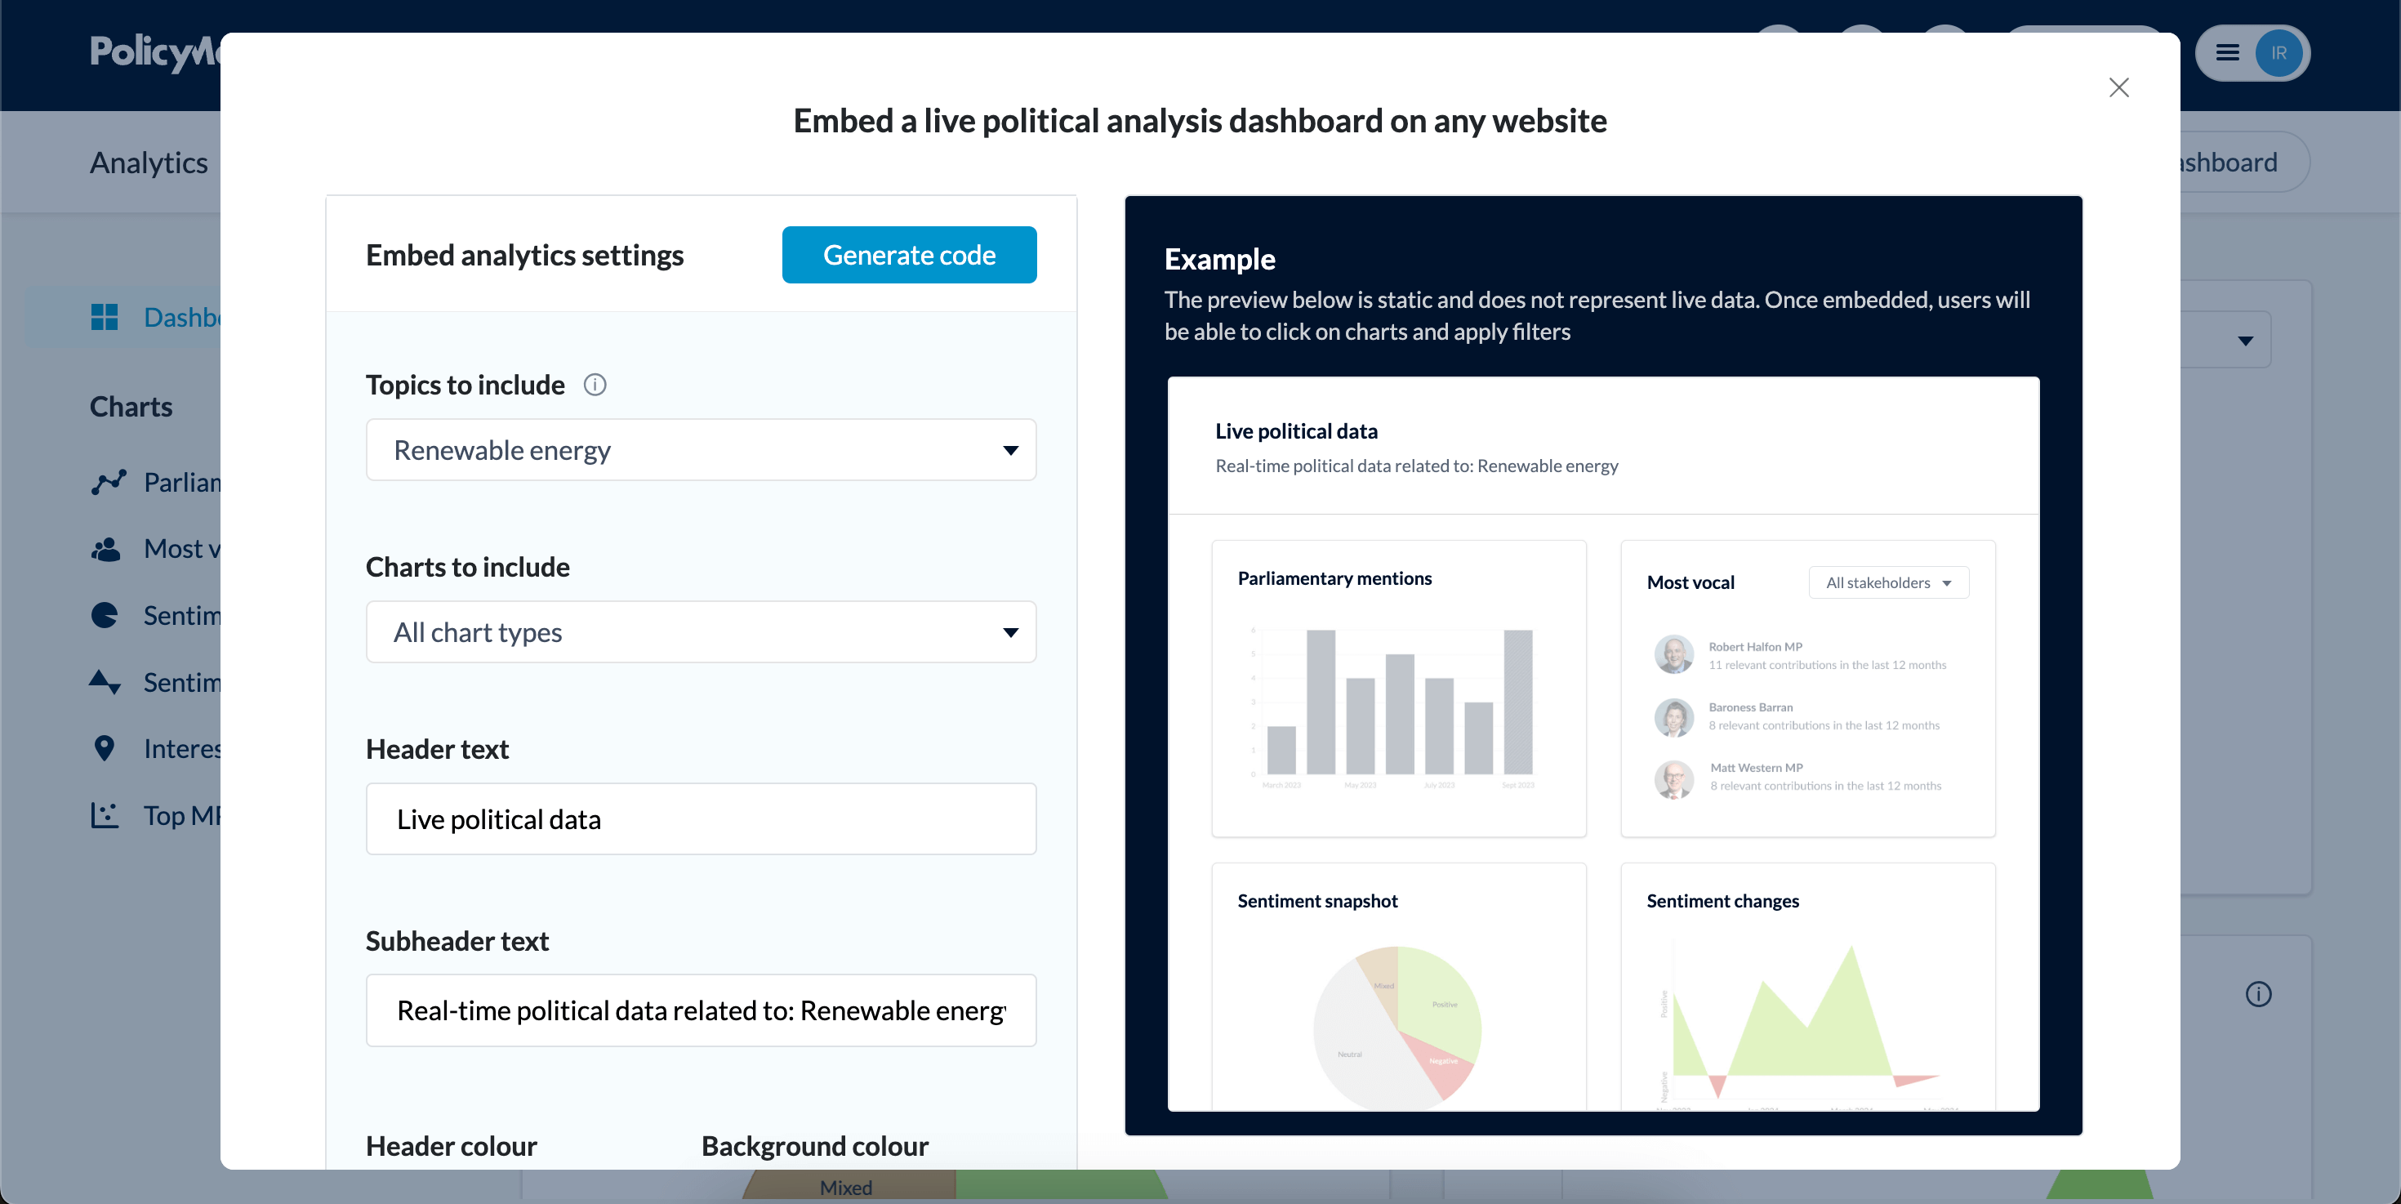Expand the All chart types dropdown
2401x1204 pixels.
701,632
